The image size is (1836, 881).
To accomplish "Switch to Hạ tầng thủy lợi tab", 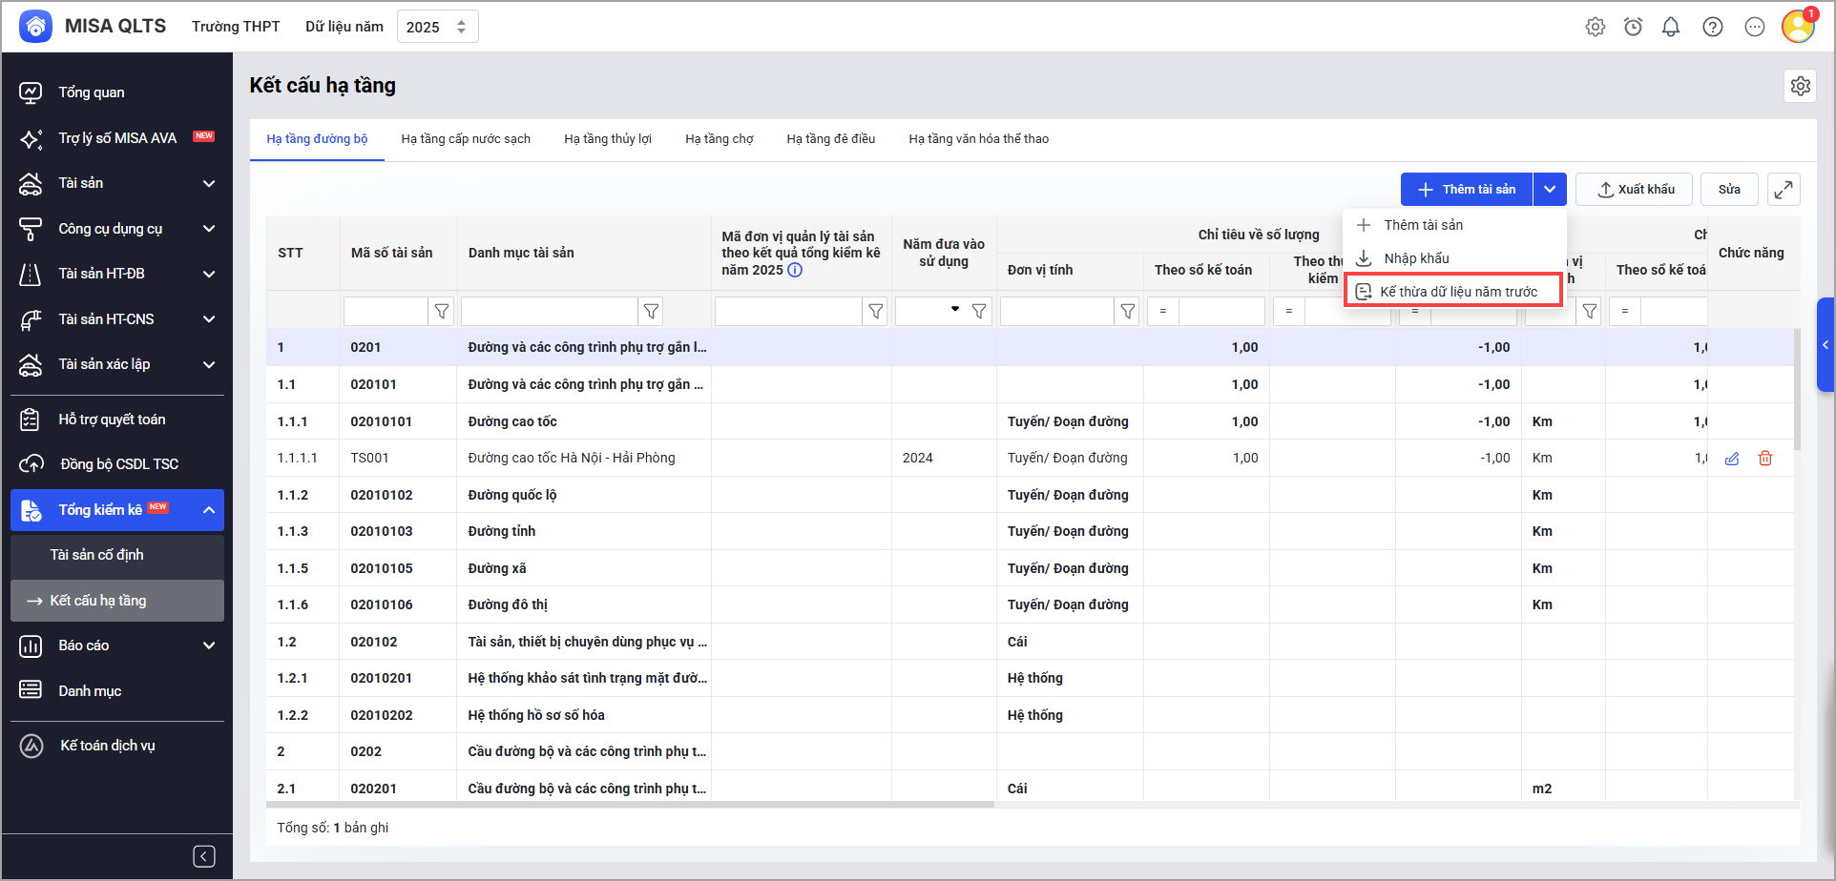I will [x=607, y=139].
